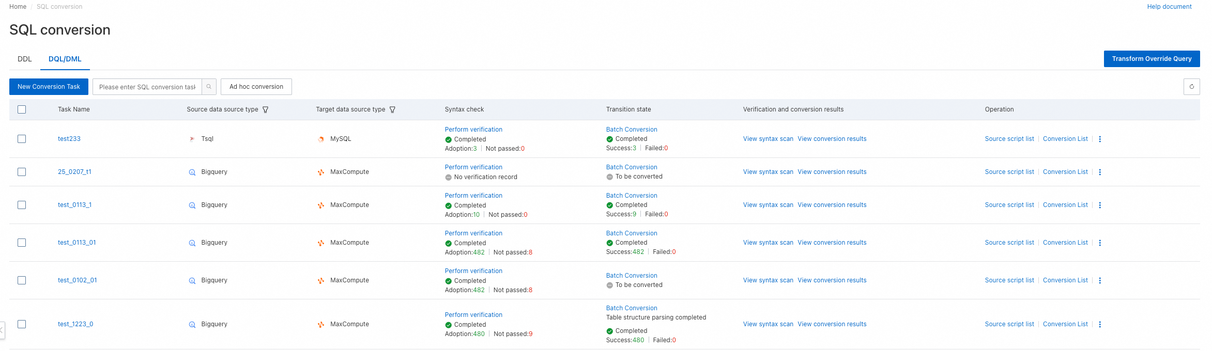Start Batch Conversion for test_1223_0

(x=632, y=308)
